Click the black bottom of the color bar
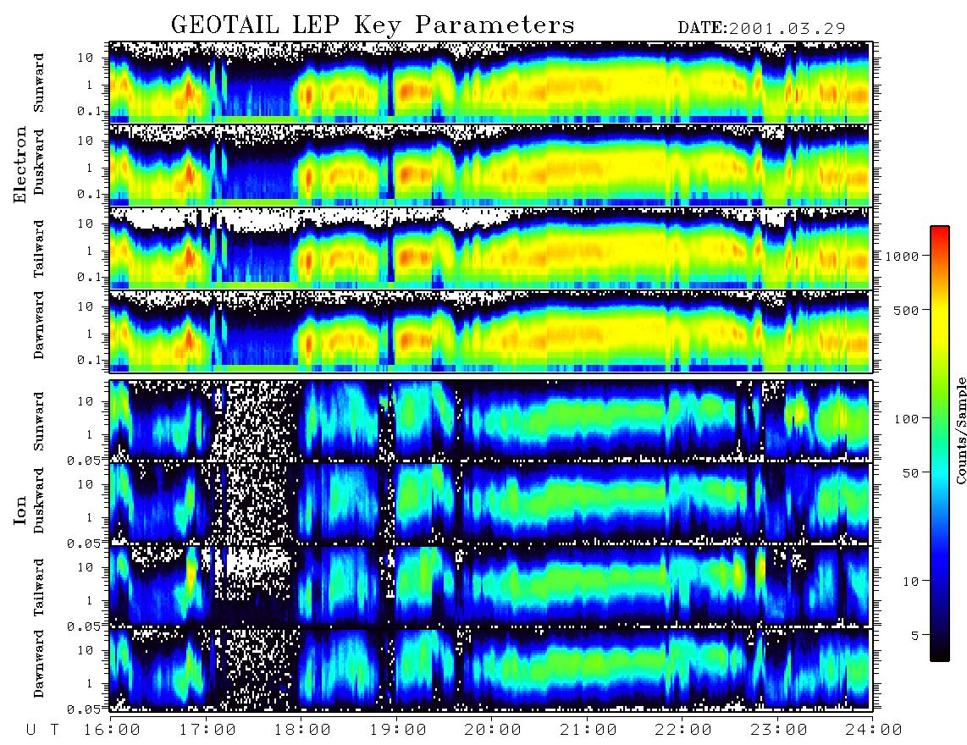967x745 pixels. pyautogui.click(x=939, y=651)
